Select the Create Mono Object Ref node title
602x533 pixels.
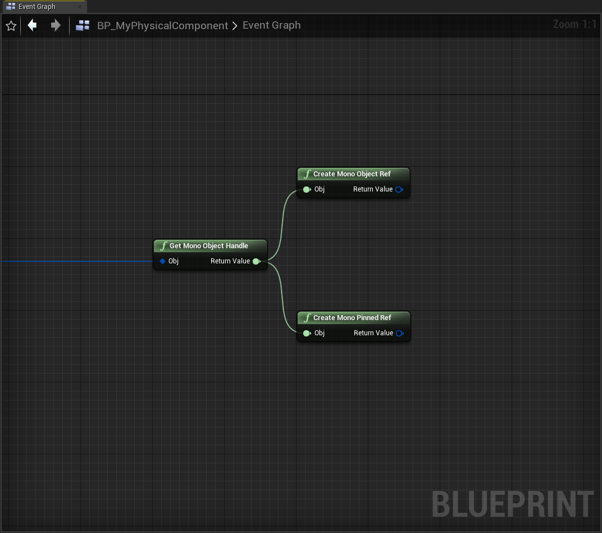point(352,174)
